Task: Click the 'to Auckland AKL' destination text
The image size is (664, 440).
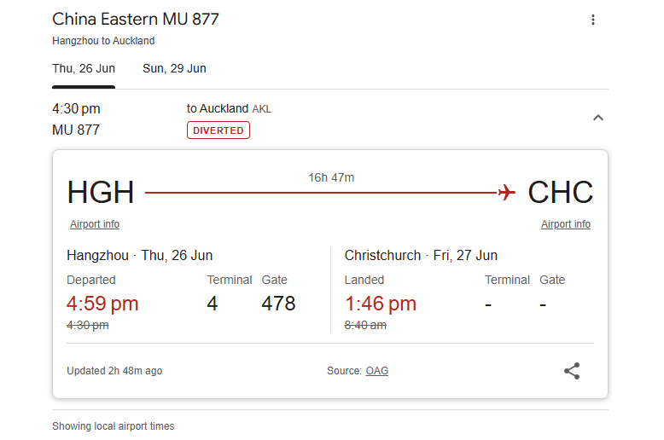Action: [x=229, y=109]
